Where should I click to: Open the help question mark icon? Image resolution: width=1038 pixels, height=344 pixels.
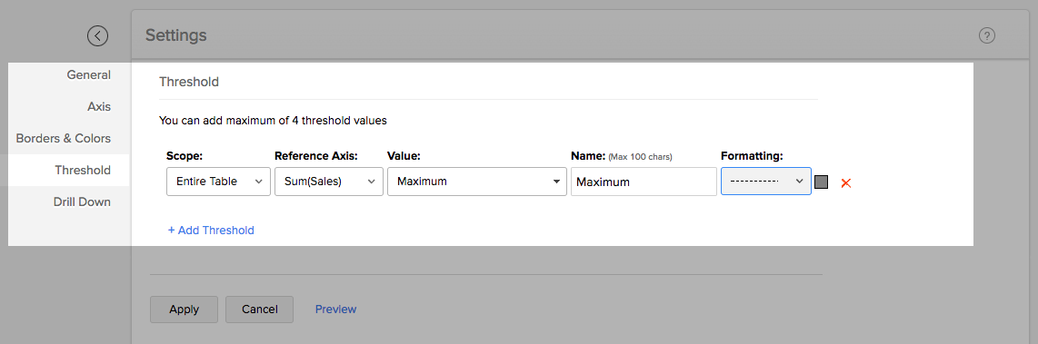(x=987, y=35)
